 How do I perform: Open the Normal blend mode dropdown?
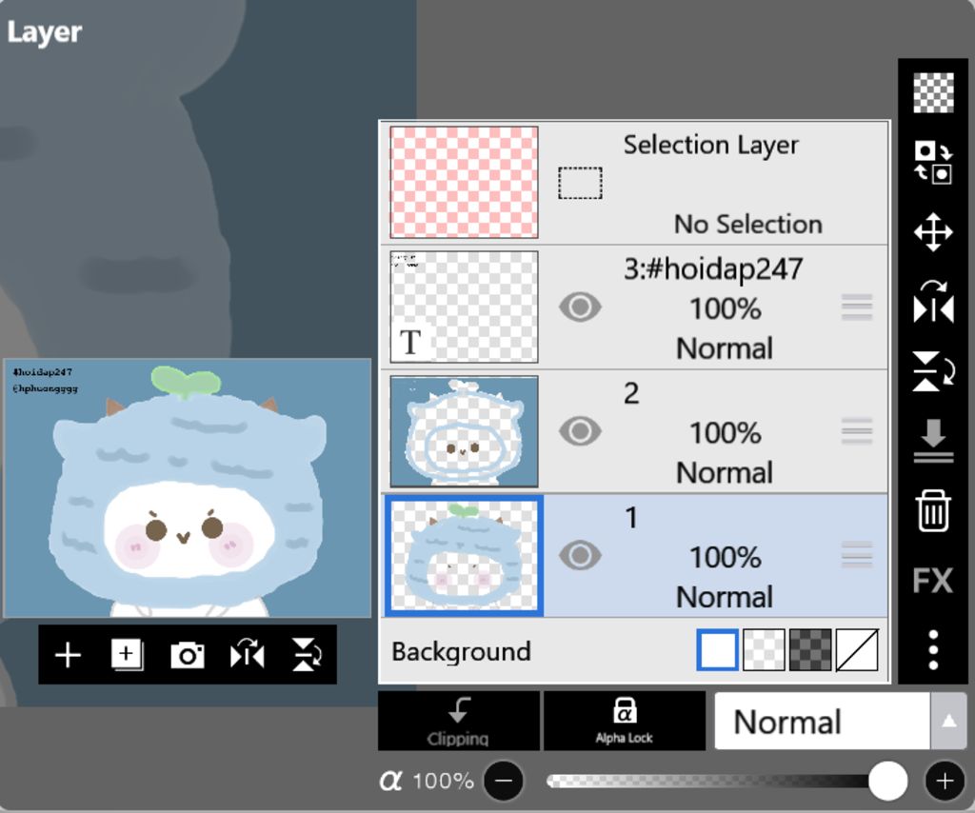pyautogui.click(x=822, y=722)
